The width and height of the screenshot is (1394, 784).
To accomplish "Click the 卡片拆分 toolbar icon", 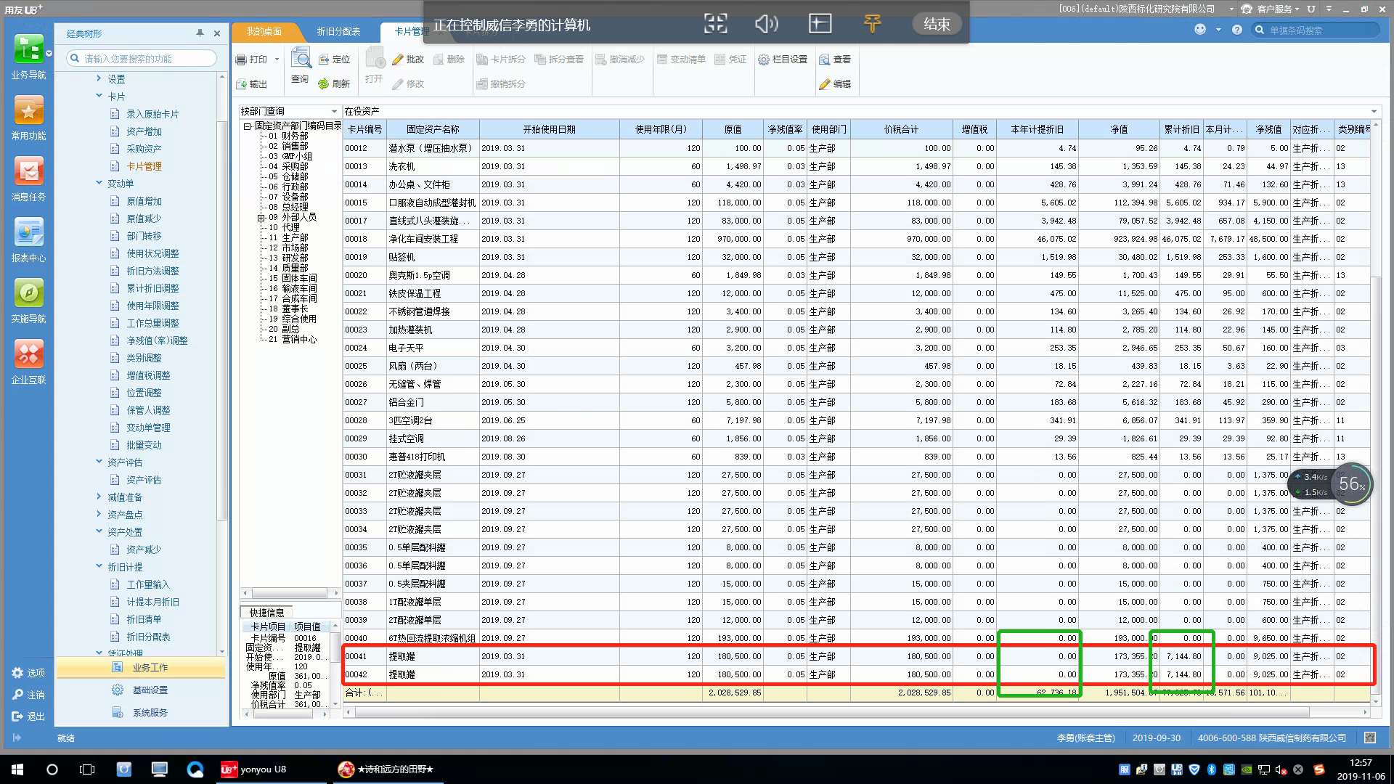I will pyautogui.click(x=482, y=60).
